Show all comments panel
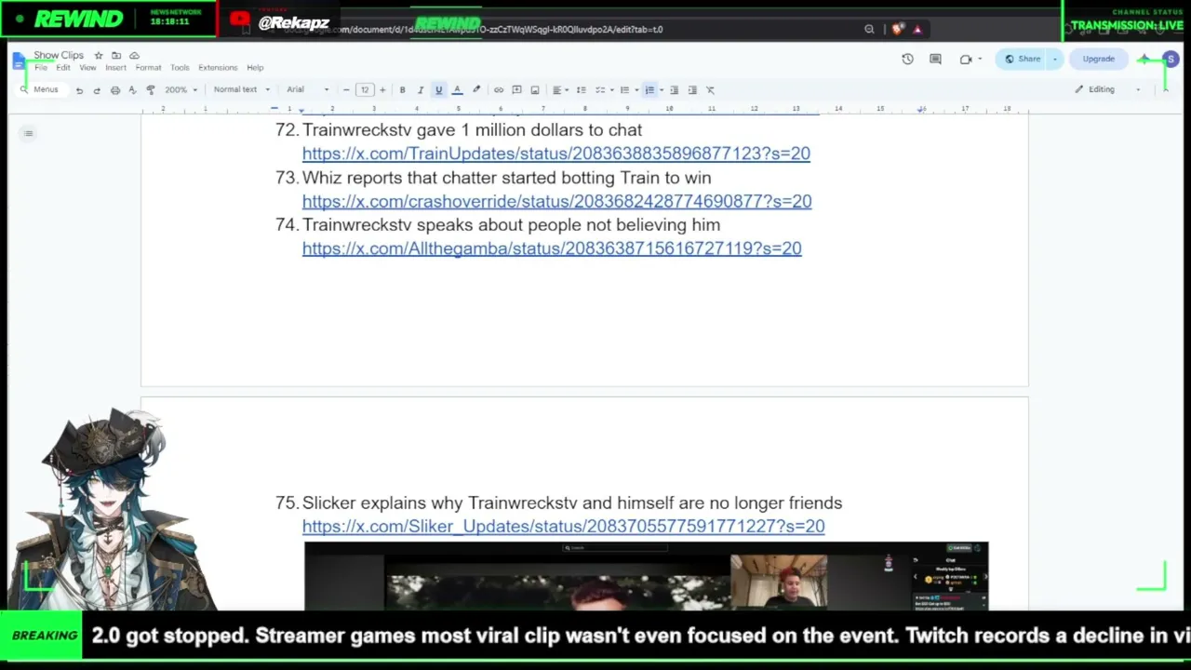1191x670 pixels. (x=936, y=59)
